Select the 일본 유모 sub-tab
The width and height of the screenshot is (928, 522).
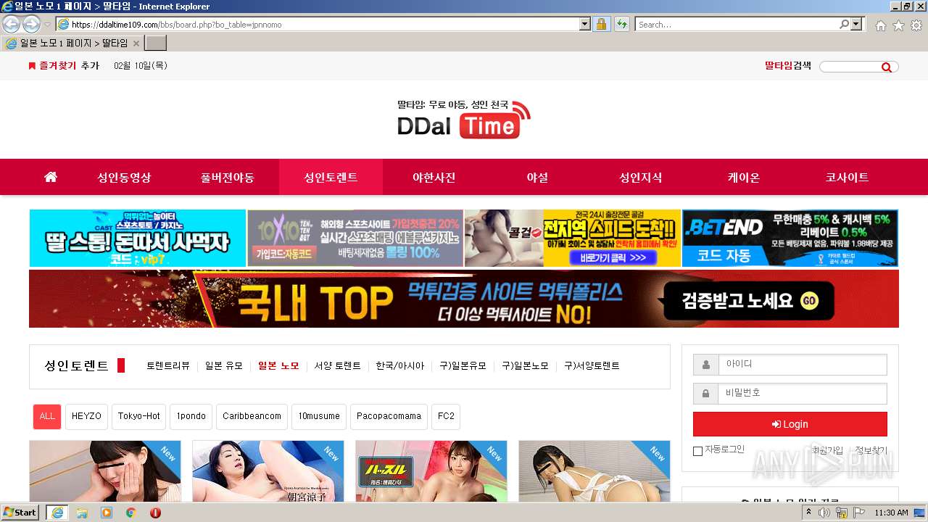[x=224, y=366]
